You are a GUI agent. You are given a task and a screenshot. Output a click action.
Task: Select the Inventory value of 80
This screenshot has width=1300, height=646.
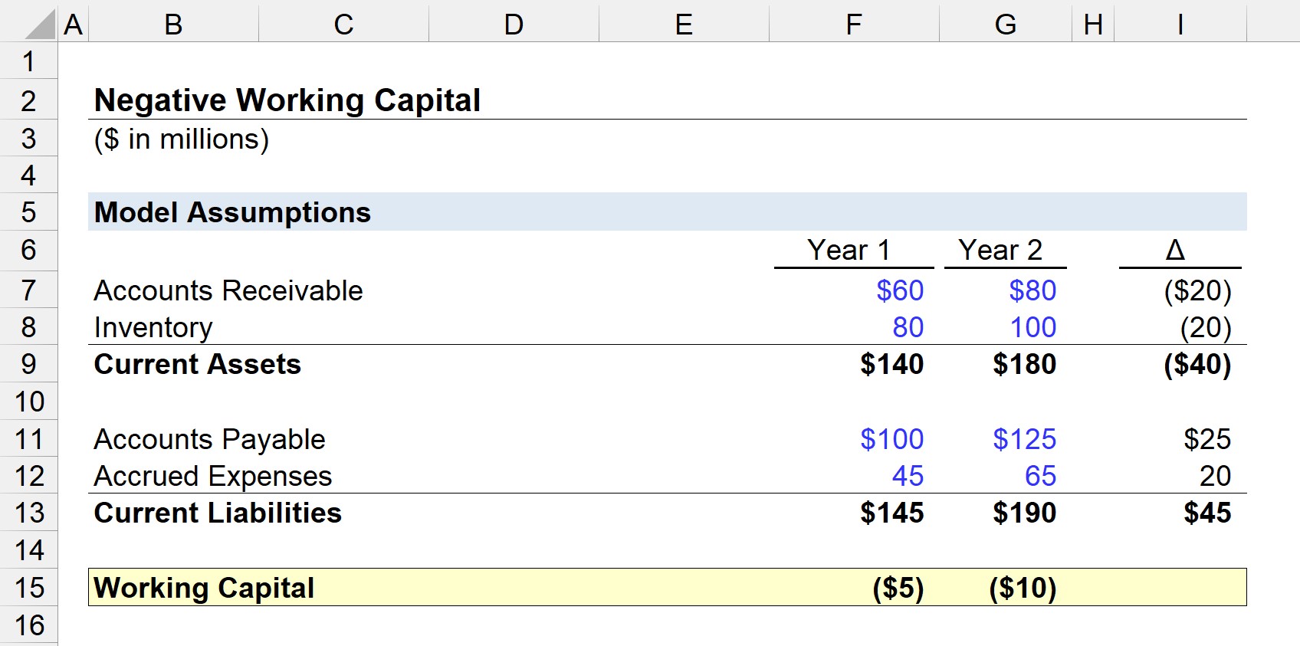(x=907, y=326)
